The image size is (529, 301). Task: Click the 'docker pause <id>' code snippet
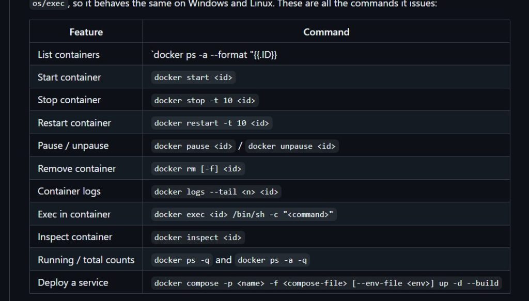tap(193, 146)
